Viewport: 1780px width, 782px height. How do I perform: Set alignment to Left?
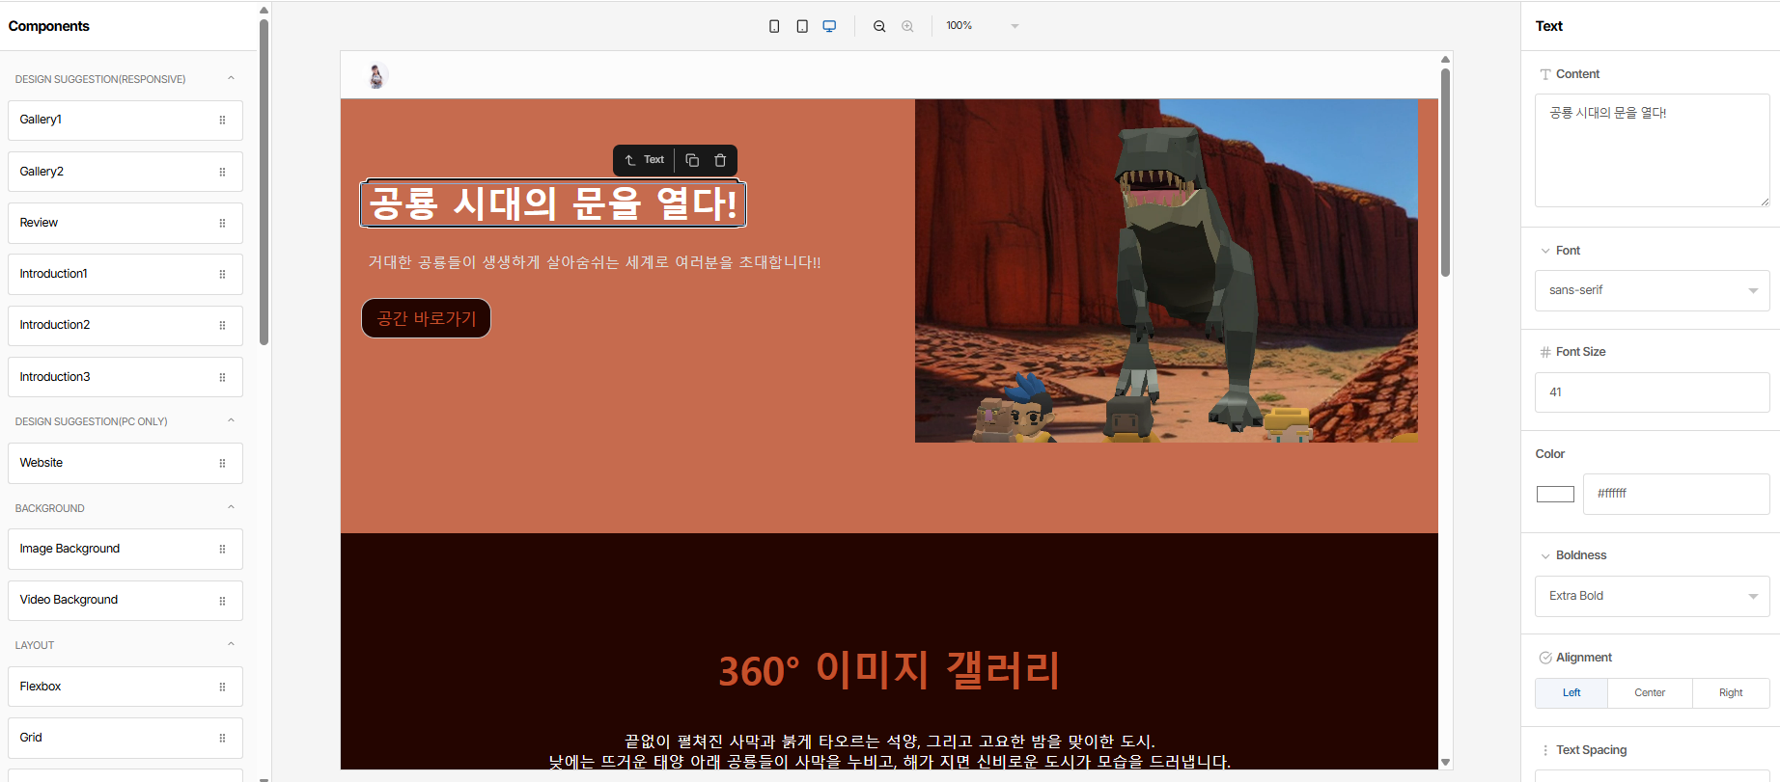pyautogui.click(x=1571, y=693)
